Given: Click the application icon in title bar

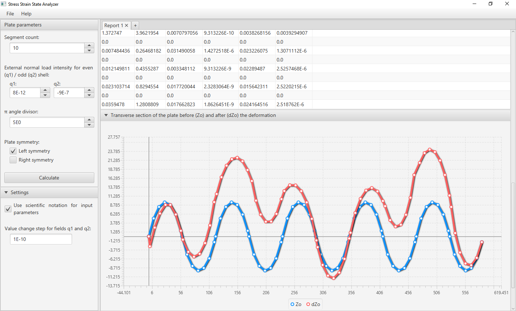Looking at the screenshot, I should pos(4,4).
